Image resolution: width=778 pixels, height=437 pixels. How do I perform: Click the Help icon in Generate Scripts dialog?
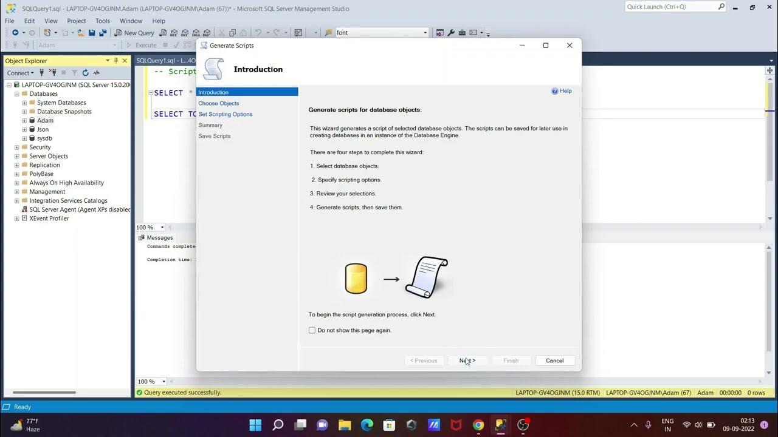pos(555,91)
